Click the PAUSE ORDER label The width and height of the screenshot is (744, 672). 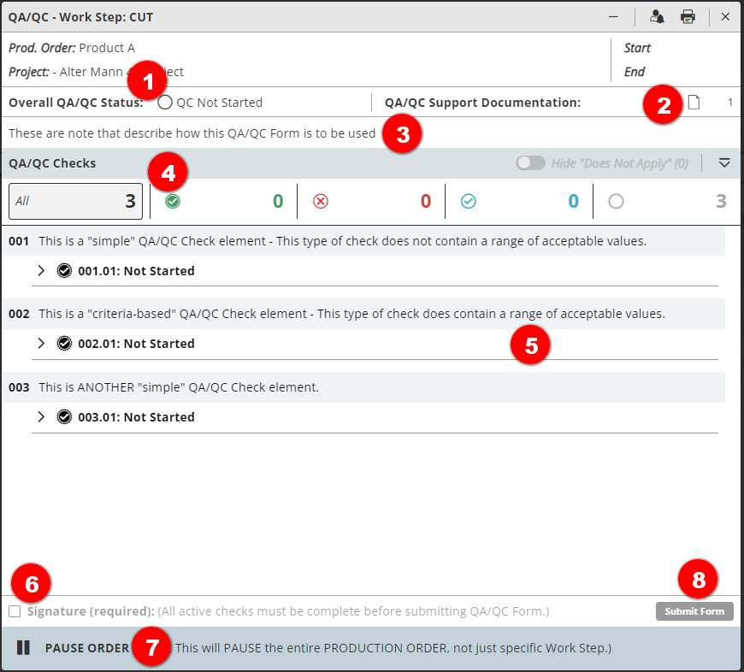coord(86,648)
